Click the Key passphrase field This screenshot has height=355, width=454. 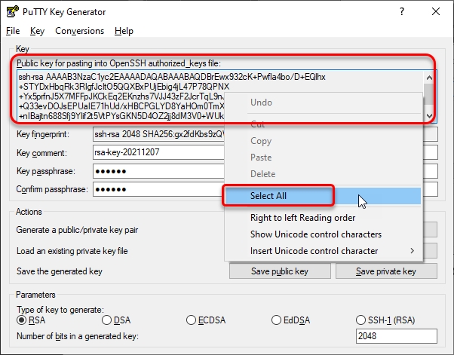[x=158, y=171]
